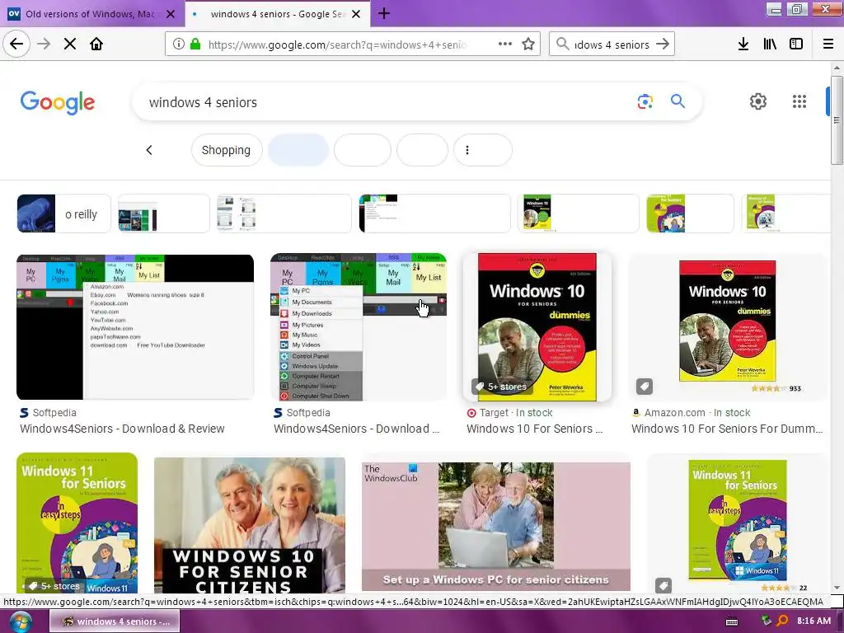Screen dimensions: 844x633
Task: Open the more filters three-dot chip
Action: click(x=482, y=150)
